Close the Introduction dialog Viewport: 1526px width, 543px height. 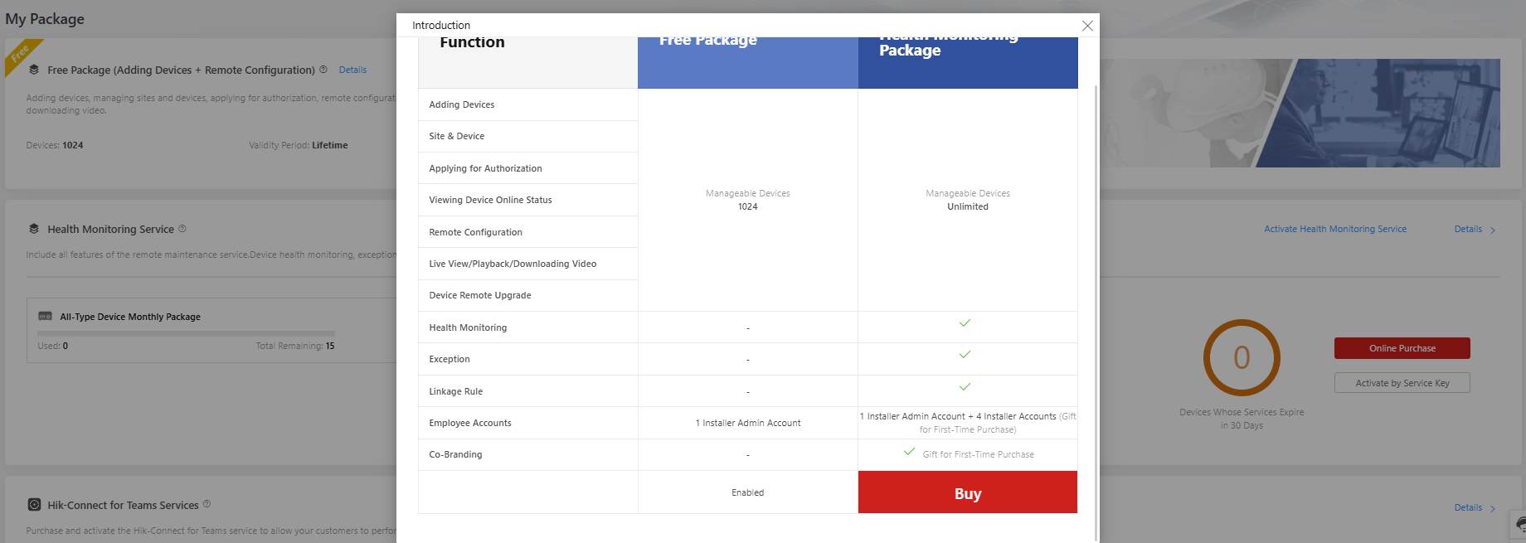click(1087, 26)
